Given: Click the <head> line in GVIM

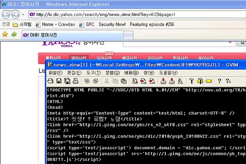Looking at the screenshot, I should point(55,108).
